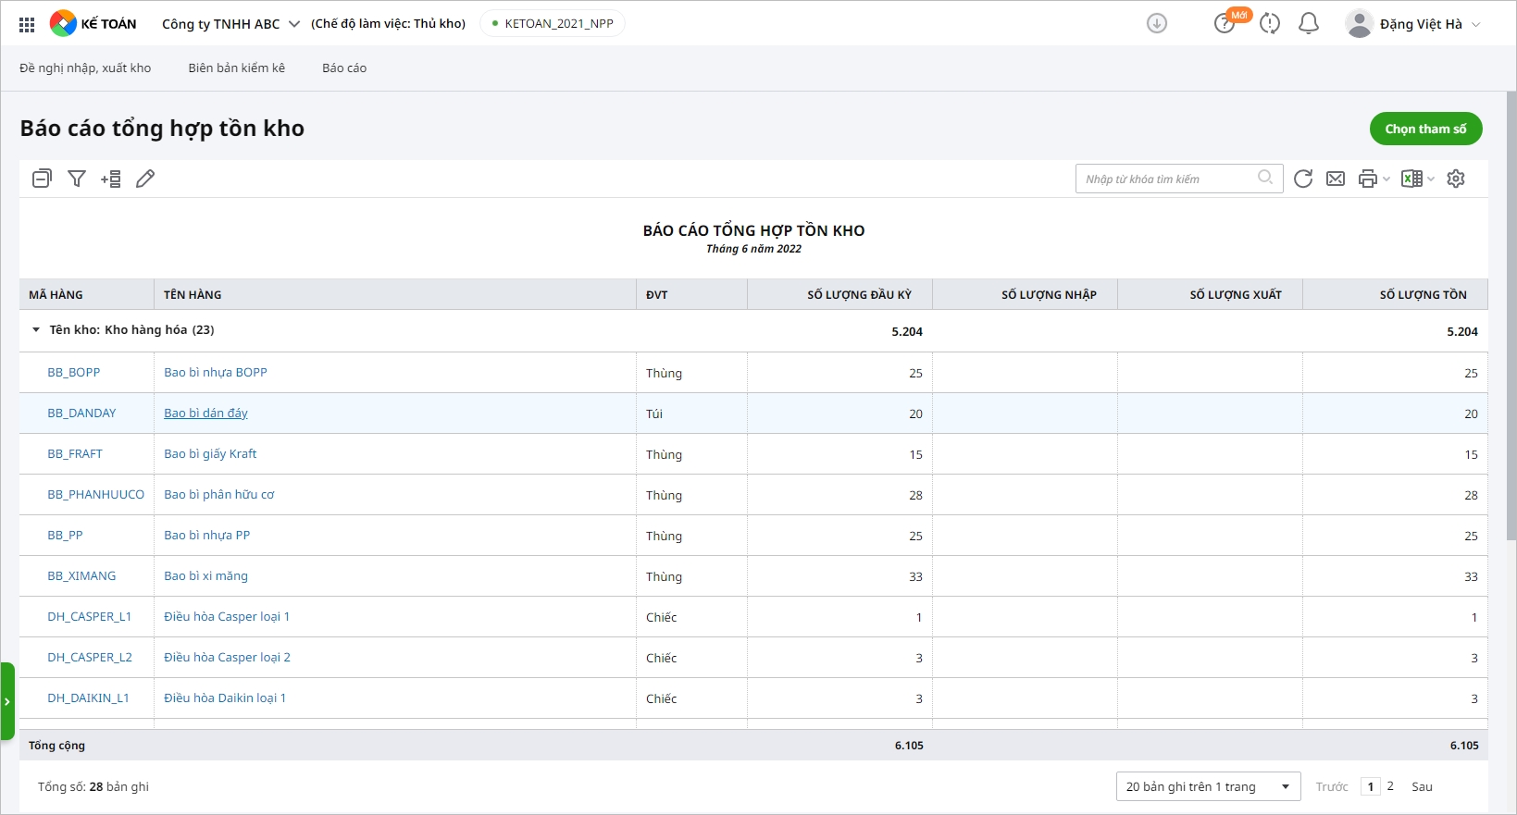Screen dimensions: 1517x815
Task: Collapse the 'Kho hàng hóa' group
Action: pos(36,329)
